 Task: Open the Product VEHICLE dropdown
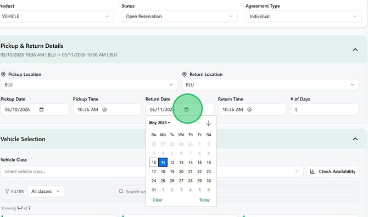[x=56, y=16]
